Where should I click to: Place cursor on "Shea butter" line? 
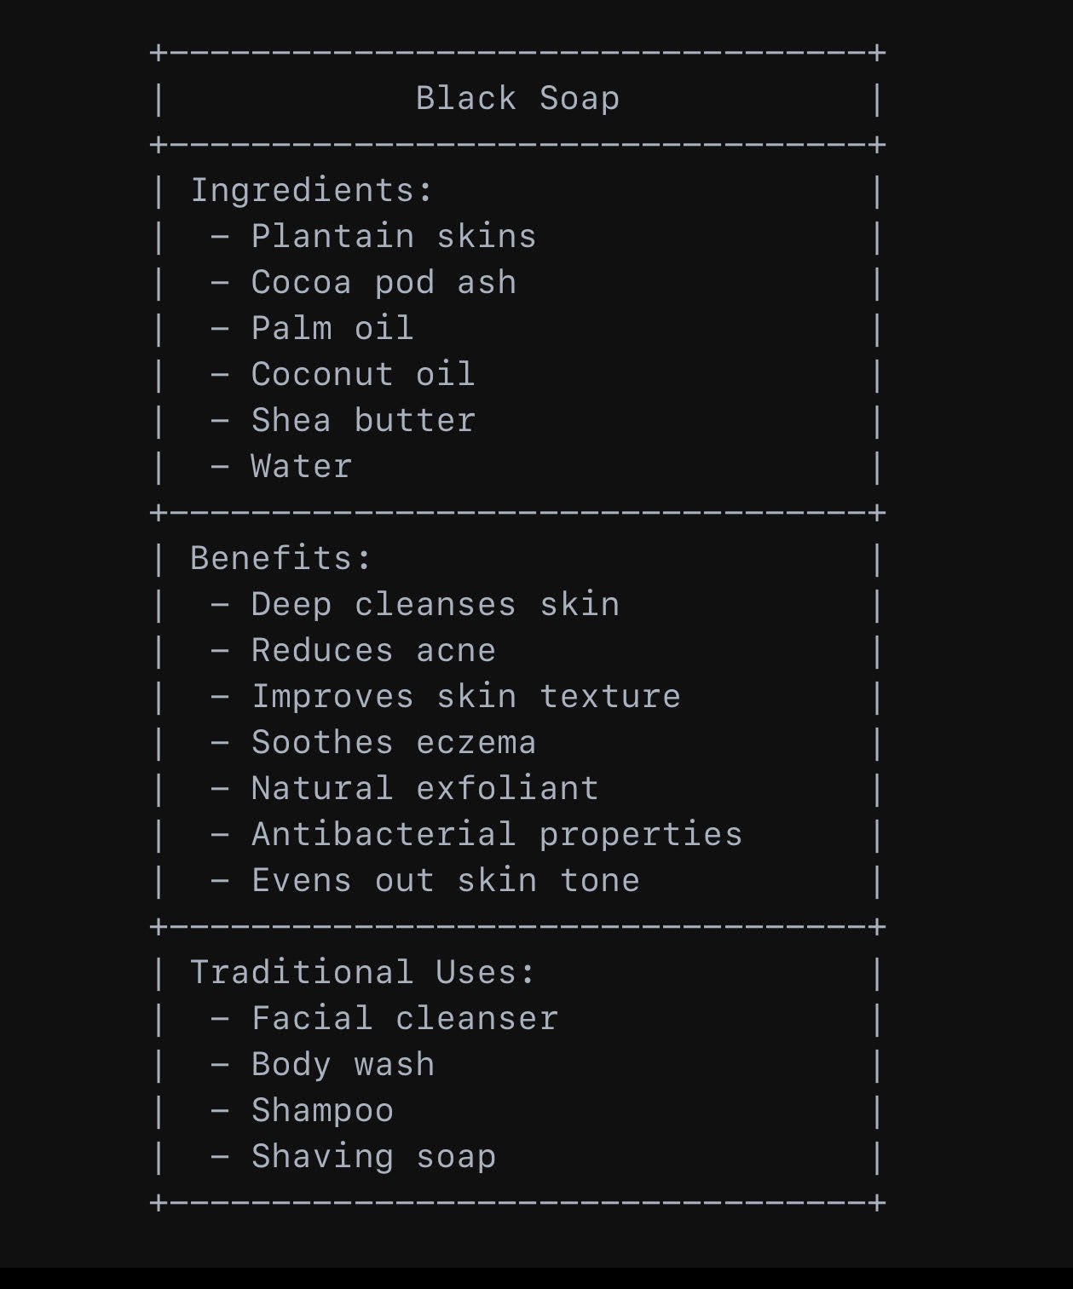click(363, 420)
